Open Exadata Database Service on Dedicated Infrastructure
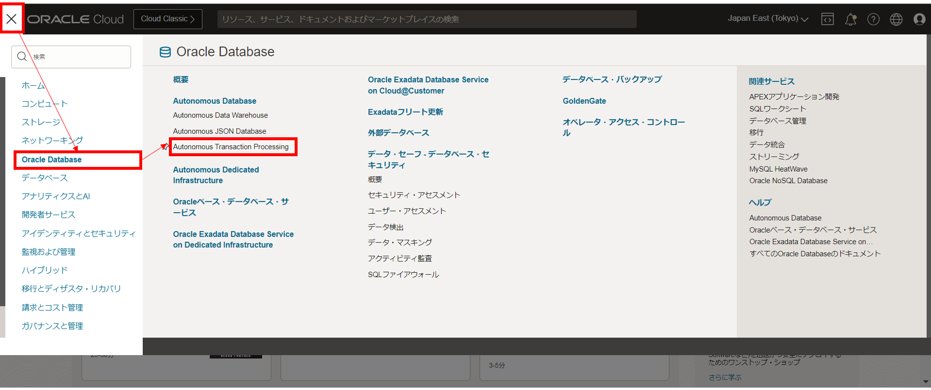Image resolution: width=931 pixels, height=390 pixels. click(233, 240)
